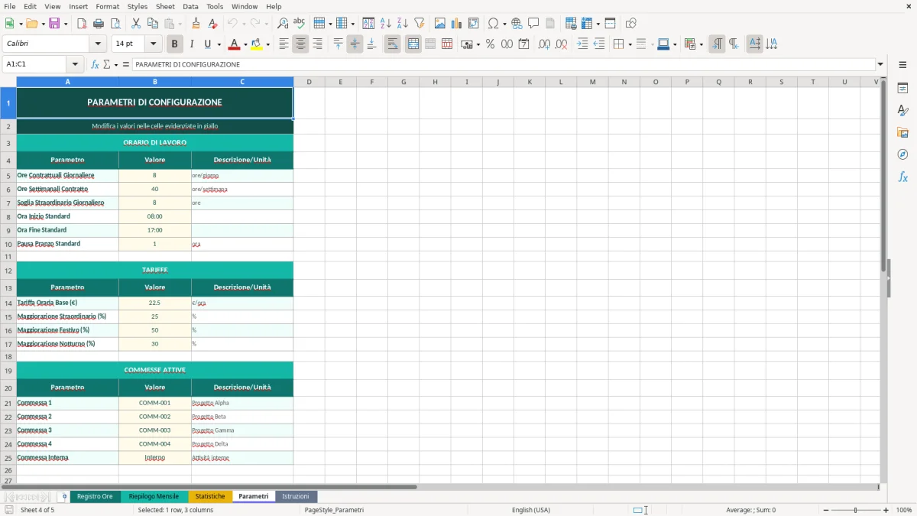
Task: Click the PageStyle_Parametri status field
Action: (x=334, y=510)
